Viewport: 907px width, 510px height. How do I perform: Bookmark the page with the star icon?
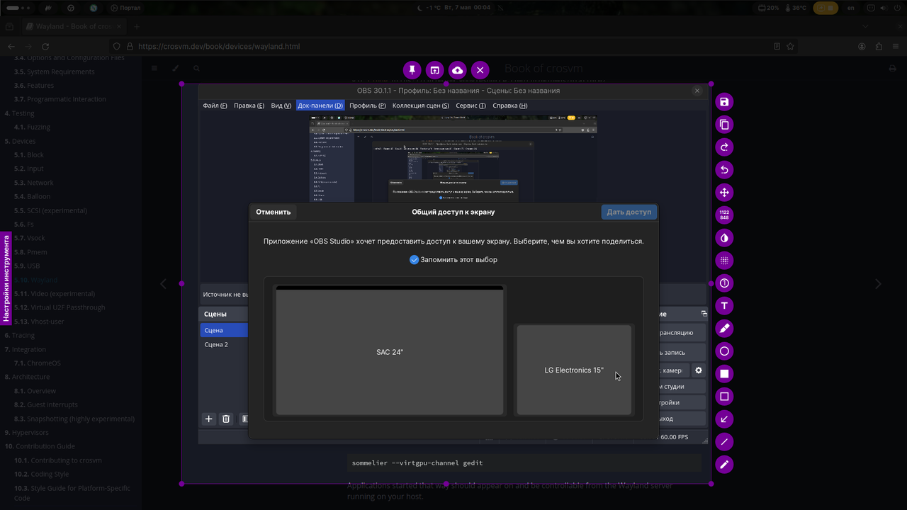[x=791, y=46]
